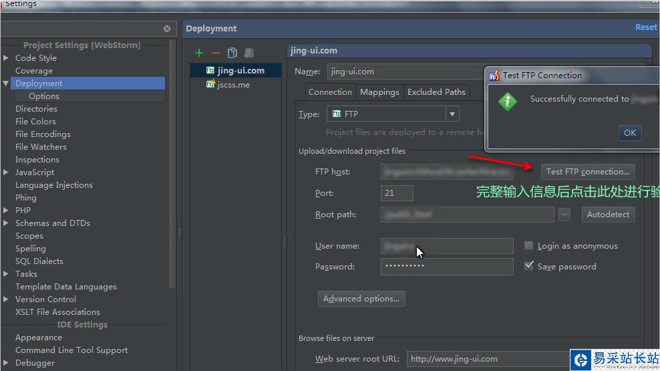Screen dimensions: 660x371
Task: Open Spelling settings
Action: point(30,249)
